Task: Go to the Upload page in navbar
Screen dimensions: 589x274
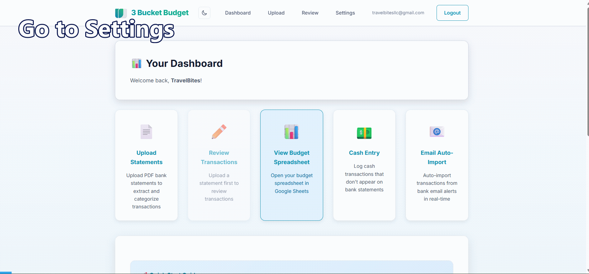Action: coord(276,13)
